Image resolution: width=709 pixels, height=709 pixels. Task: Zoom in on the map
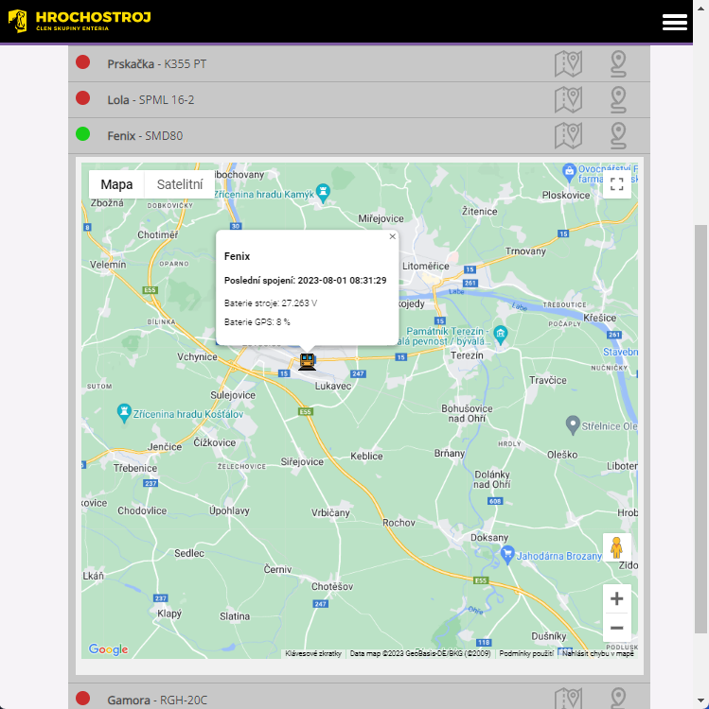(616, 598)
